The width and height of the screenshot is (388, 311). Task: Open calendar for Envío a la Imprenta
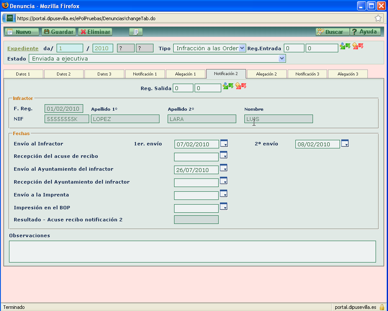[223, 194]
